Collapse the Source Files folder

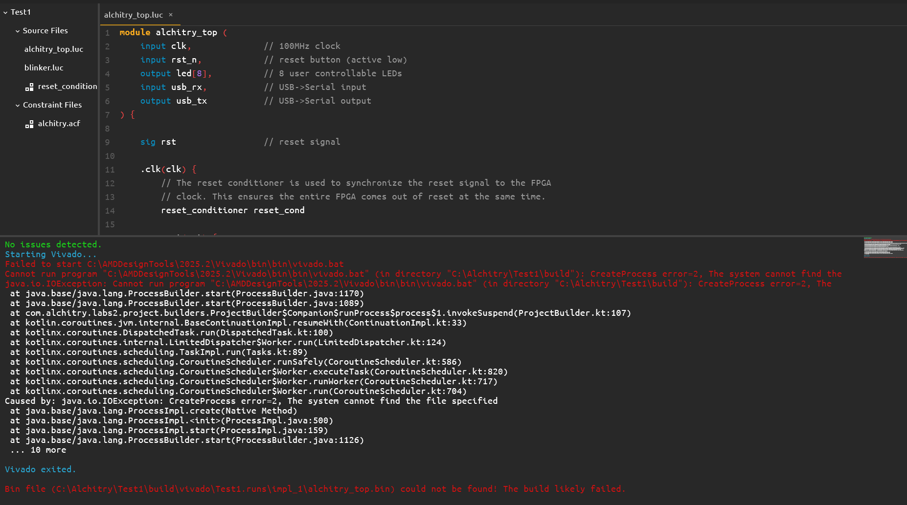pos(17,30)
